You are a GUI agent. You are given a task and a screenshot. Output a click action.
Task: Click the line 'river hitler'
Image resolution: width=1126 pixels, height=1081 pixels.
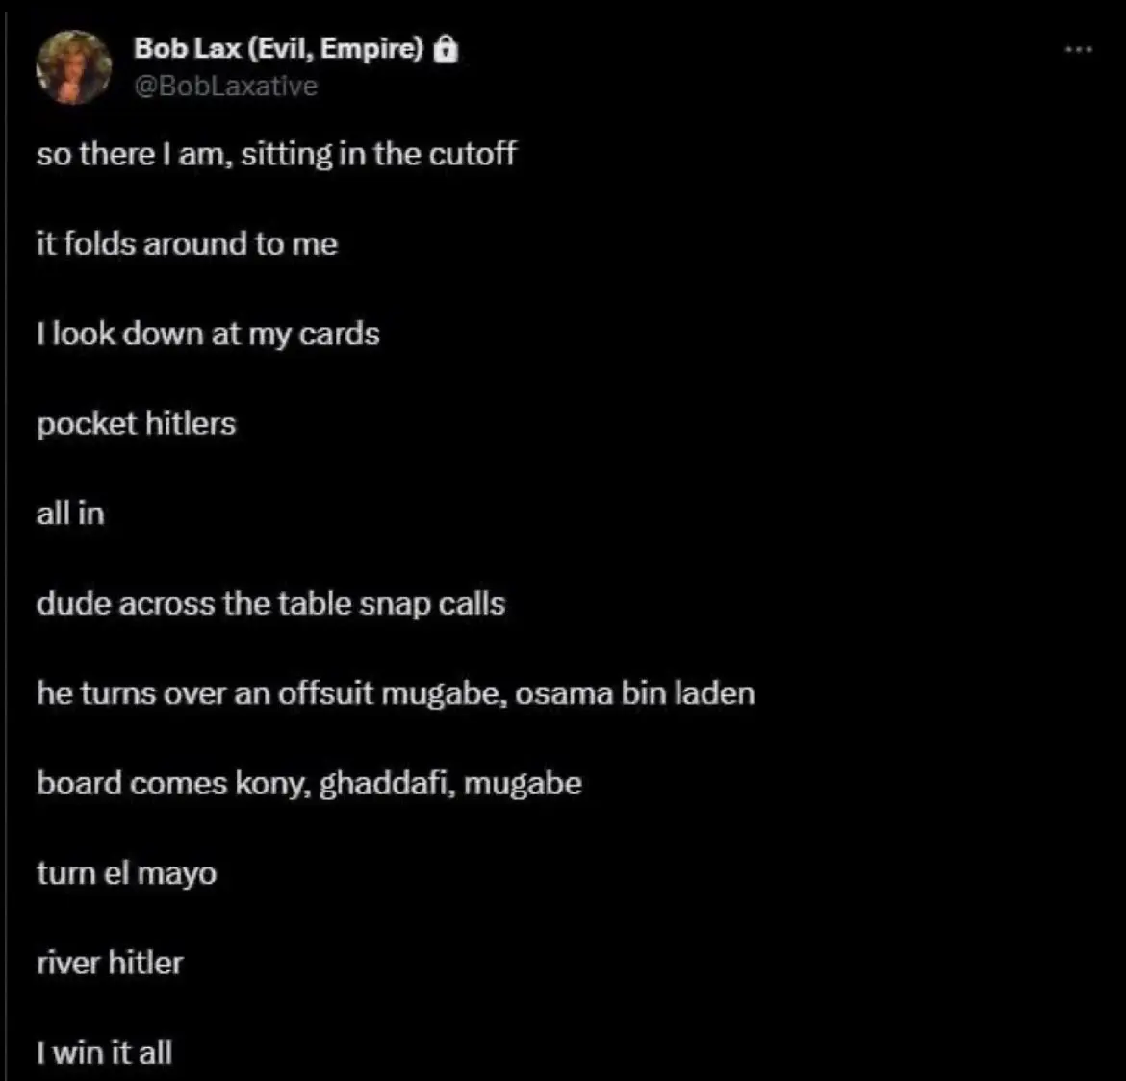[x=111, y=963]
